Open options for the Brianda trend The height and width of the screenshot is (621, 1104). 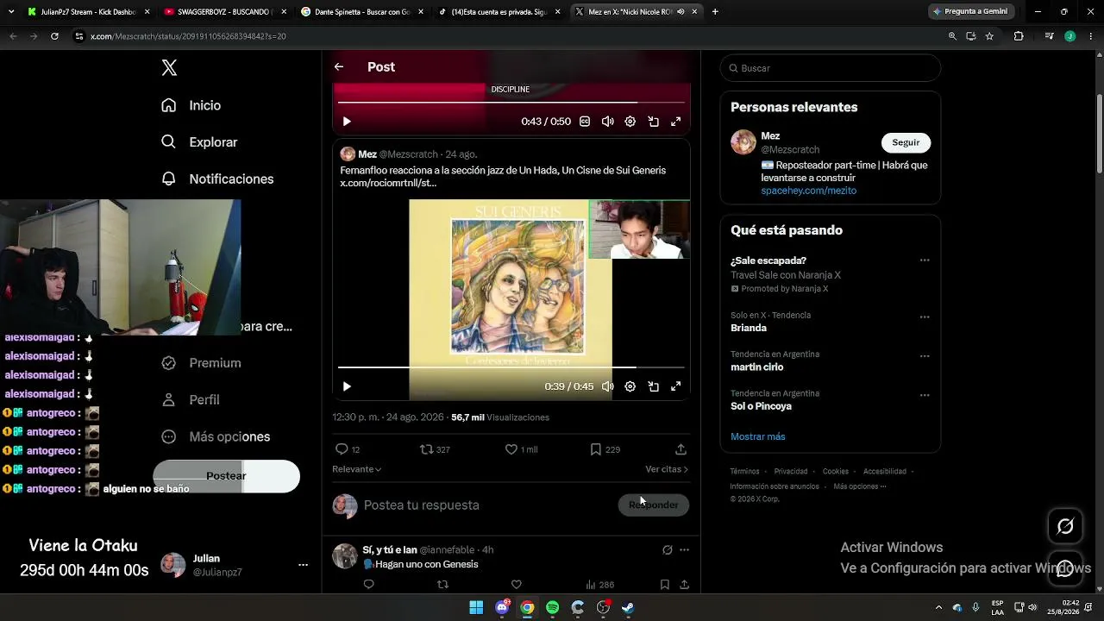[x=925, y=317]
